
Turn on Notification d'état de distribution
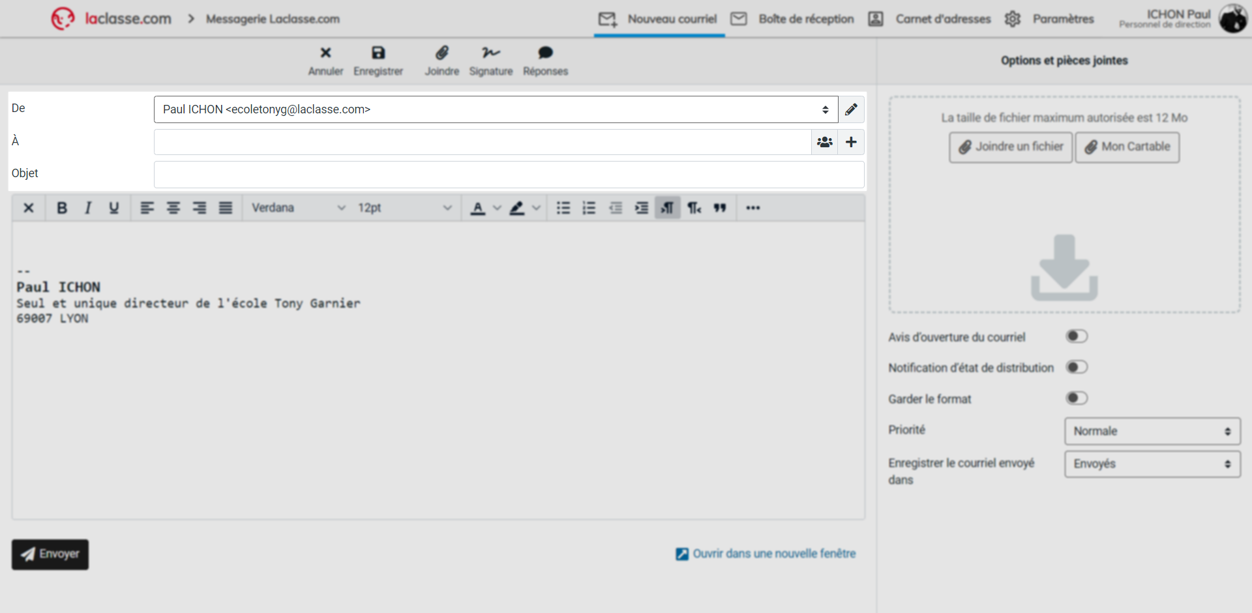pos(1077,367)
